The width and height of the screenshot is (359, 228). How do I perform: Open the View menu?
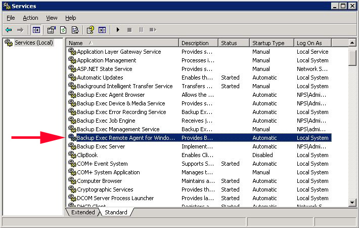click(x=52, y=18)
